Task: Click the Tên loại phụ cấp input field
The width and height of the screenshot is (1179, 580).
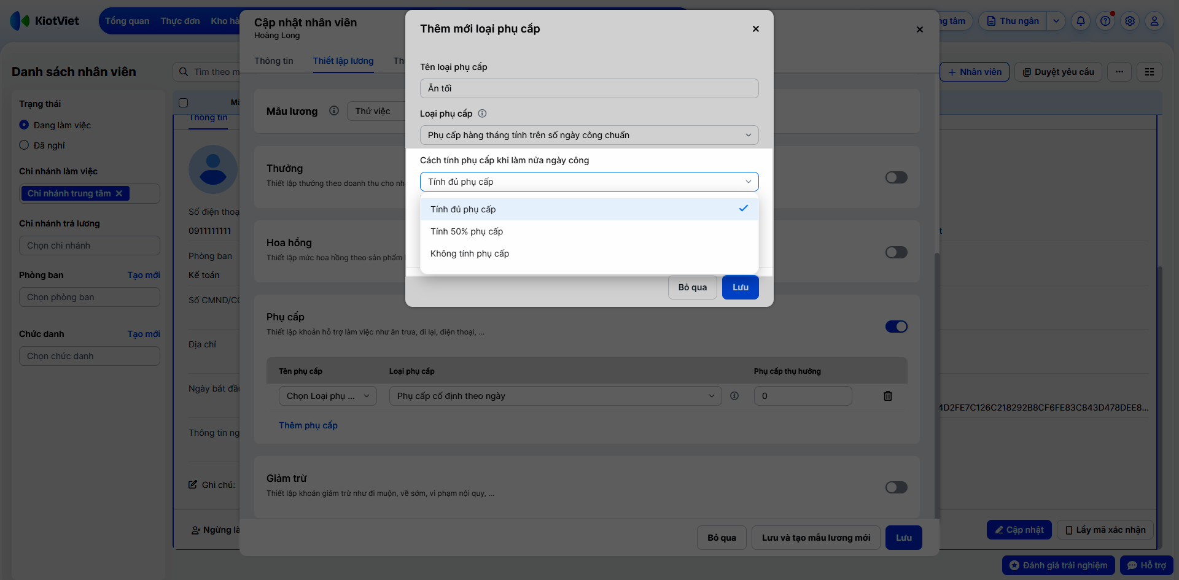Action: (x=589, y=88)
